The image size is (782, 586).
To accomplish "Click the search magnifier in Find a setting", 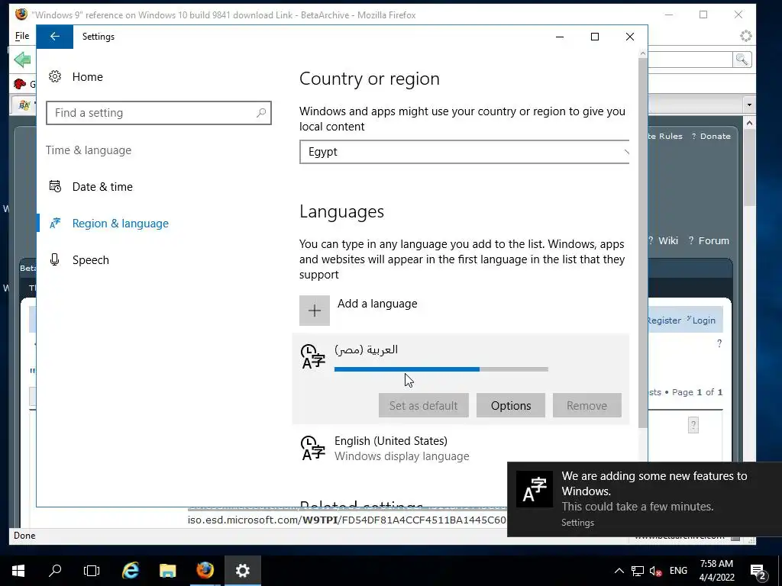I will [x=261, y=113].
